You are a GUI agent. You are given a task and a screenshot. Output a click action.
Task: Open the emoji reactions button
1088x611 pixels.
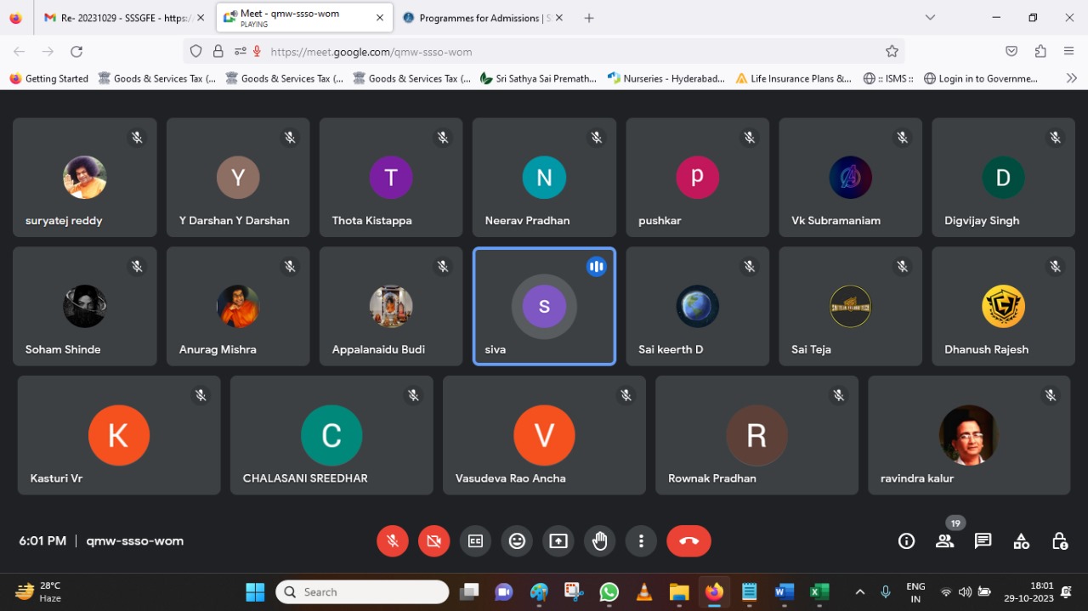click(x=517, y=541)
